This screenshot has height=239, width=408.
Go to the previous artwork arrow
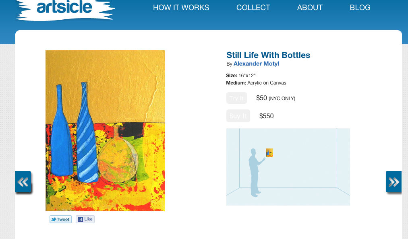click(x=23, y=182)
